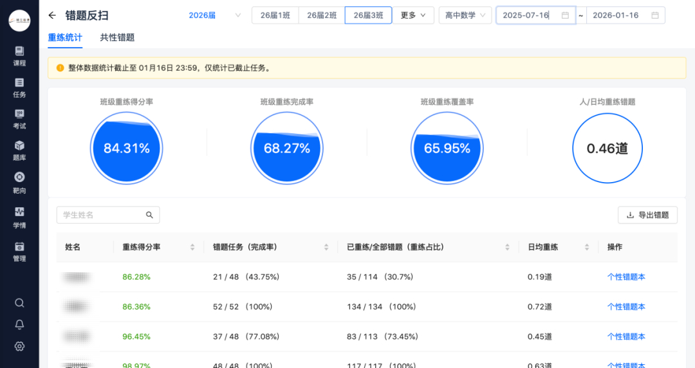Screen dimensions: 695x368
Task: Open the 学情 sidebar section
Action: click(x=19, y=217)
